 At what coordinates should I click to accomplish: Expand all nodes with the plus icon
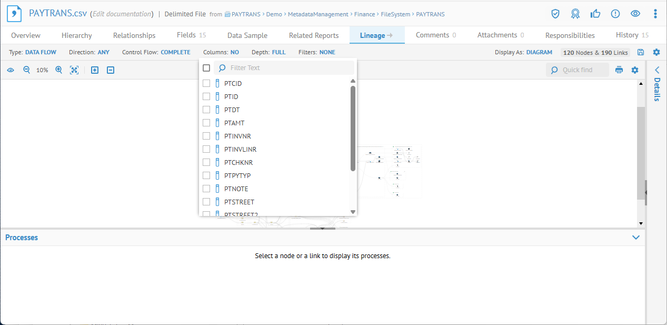[x=95, y=70]
